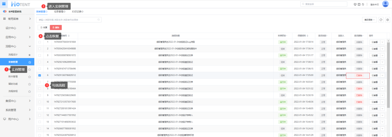Click the 已删除 tag in row 6

pyautogui.click(x=359, y=75)
